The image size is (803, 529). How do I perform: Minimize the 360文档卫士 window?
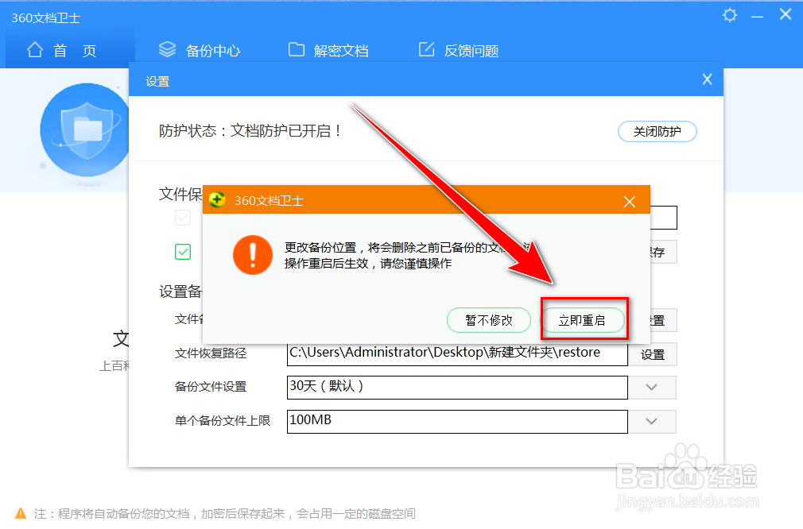pyautogui.click(x=758, y=17)
